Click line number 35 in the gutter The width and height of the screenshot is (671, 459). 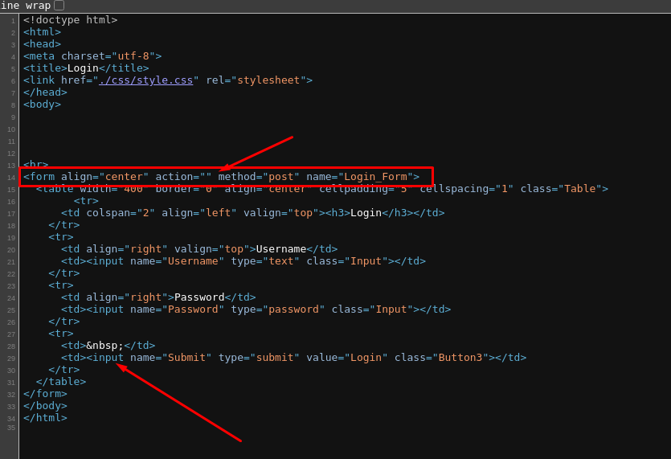11,428
